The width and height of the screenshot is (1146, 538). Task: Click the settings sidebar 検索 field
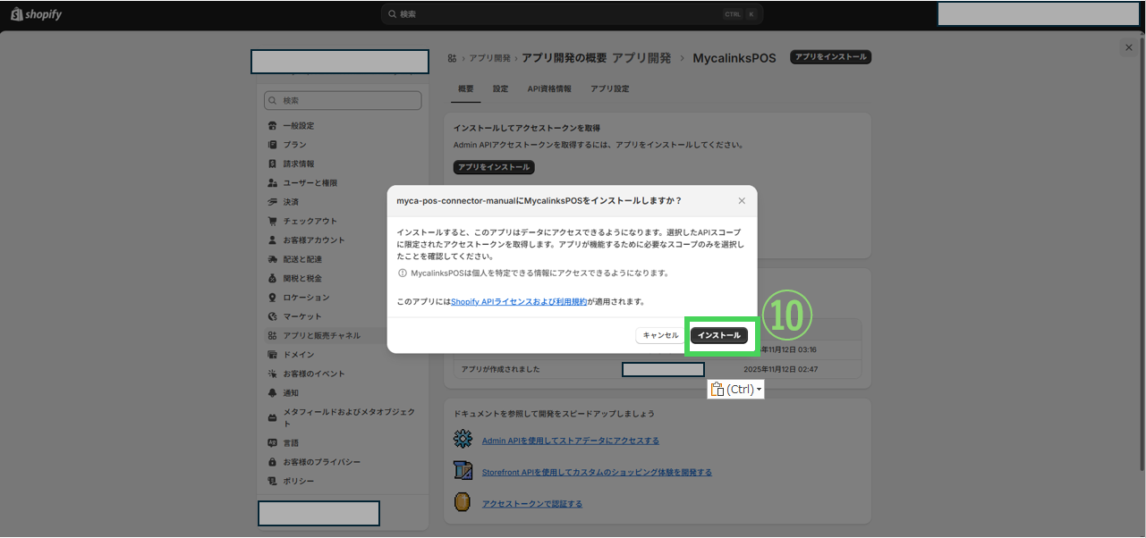(x=343, y=101)
